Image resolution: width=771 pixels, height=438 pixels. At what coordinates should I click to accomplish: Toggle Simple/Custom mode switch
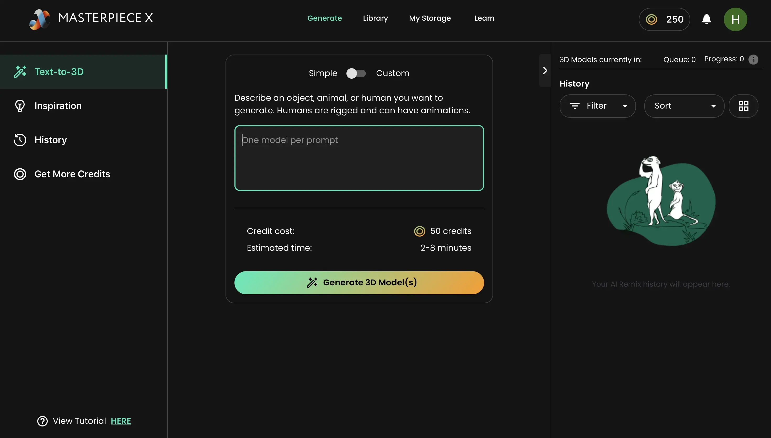356,73
